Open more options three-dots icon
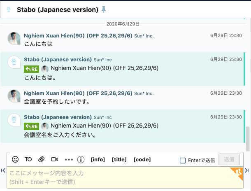Image resolution: width=251 pixels, height=191 pixels. coord(69,160)
